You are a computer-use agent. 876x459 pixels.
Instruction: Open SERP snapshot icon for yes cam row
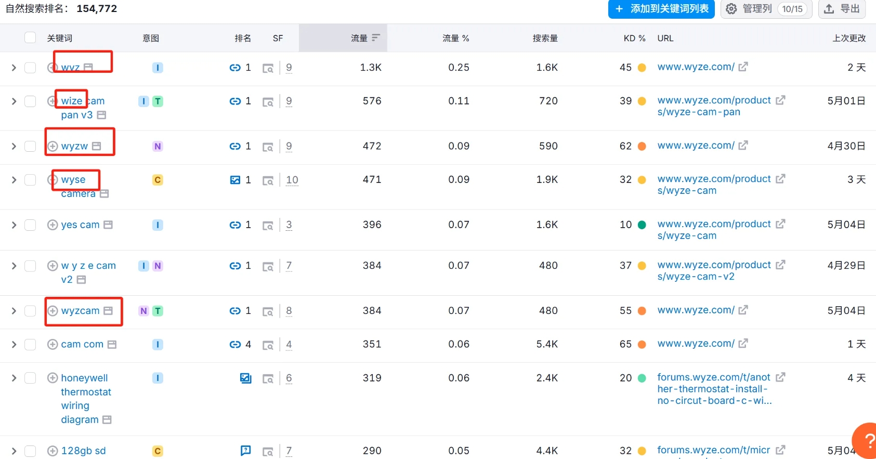pos(268,226)
